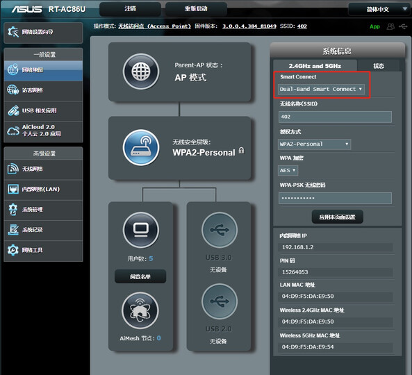Screen dimensions: 412x375
Task: Click the lock icon beside WPA2-Personal
Action: coord(241,151)
